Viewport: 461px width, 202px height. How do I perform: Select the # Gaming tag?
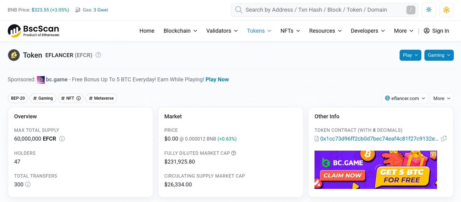43,98
